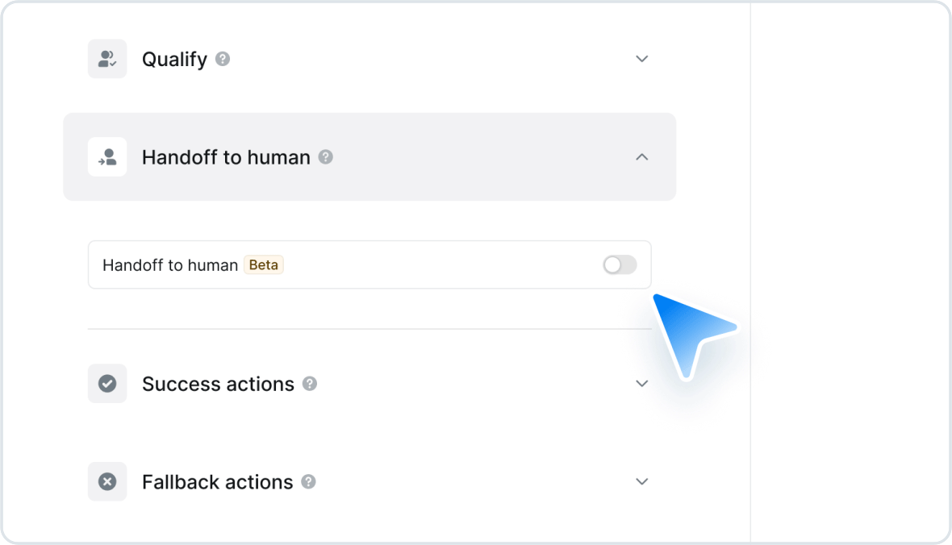Show help for Fallback actions
This screenshot has height=545, width=952.
click(x=308, y=482)
